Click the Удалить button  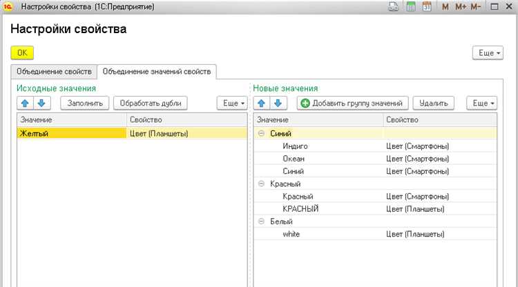pyautogui.click(x=434, y=103)
